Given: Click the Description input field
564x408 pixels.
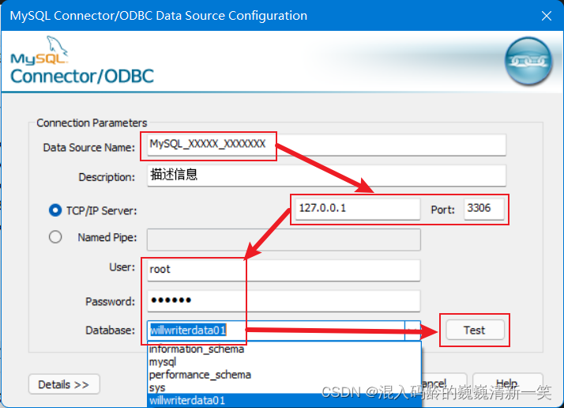Looking at the screenshot, I should point(326,176).
